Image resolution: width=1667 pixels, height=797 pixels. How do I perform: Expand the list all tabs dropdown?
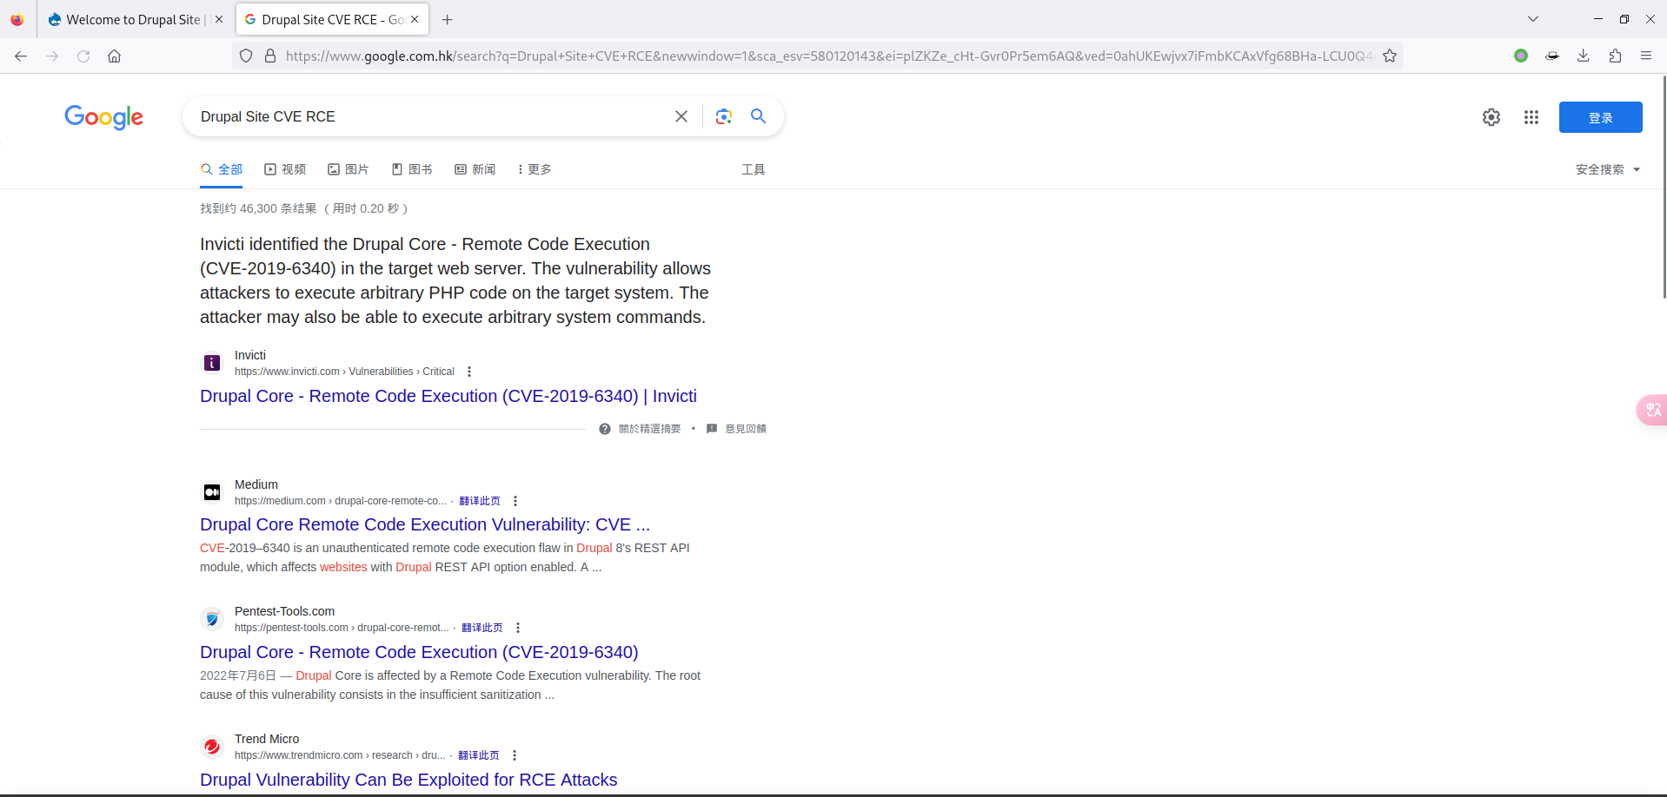1533,19
